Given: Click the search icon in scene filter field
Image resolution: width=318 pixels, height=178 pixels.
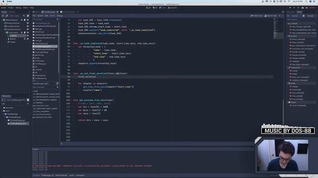Looking at the screenshot, I should coord(24,16).
